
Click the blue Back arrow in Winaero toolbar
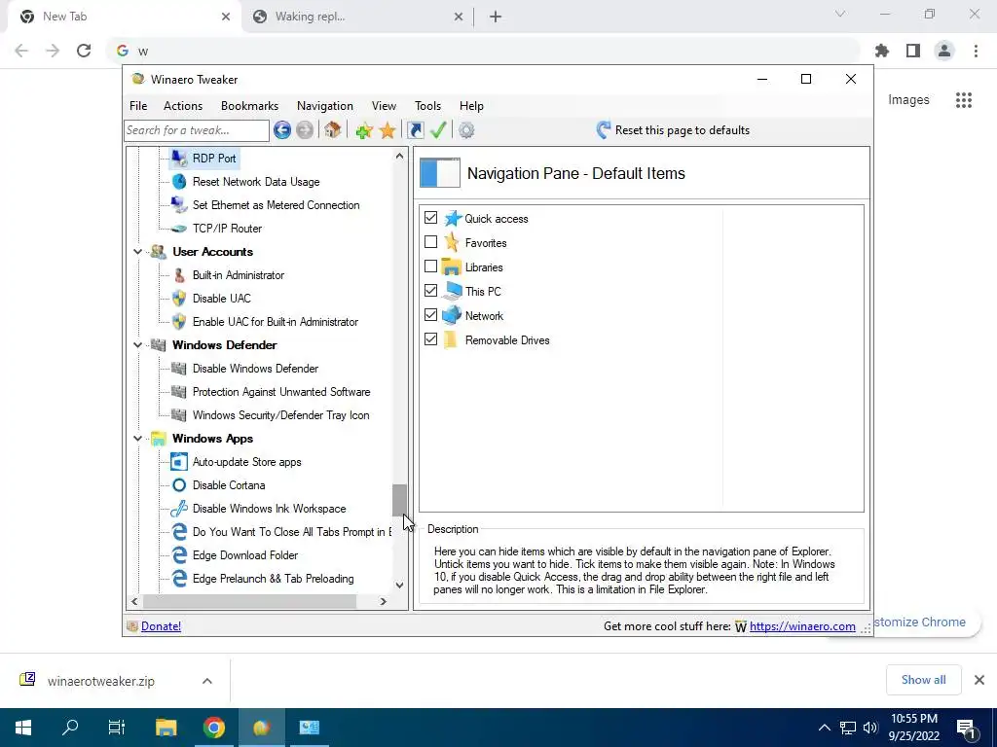pyautogui.click(x=282, y=130)
